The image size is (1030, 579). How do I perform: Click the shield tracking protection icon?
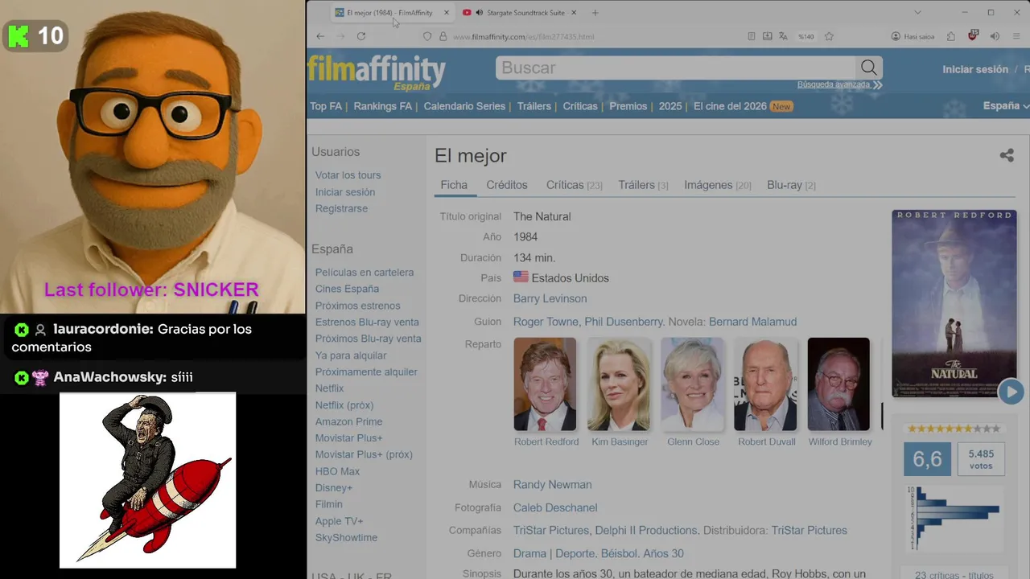pyautogui.click(x=427, y=36)
